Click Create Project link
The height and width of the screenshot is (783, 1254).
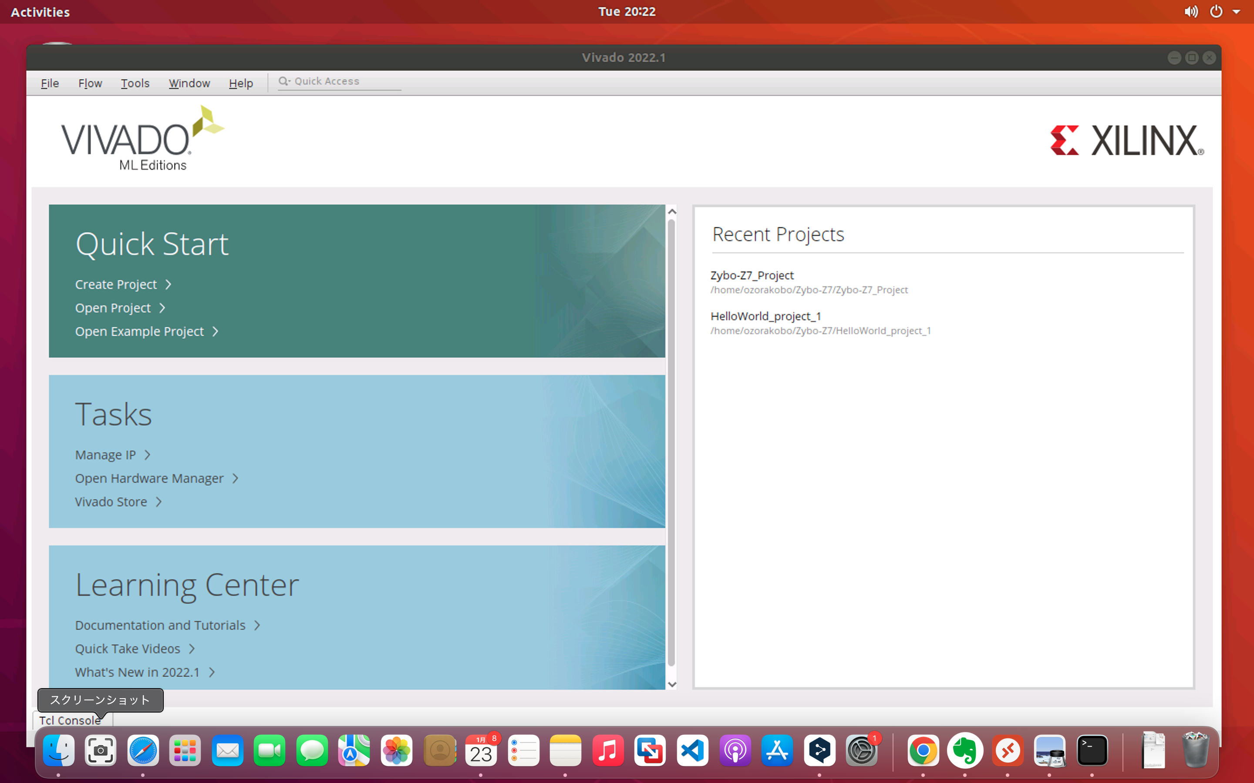[116, 284]
